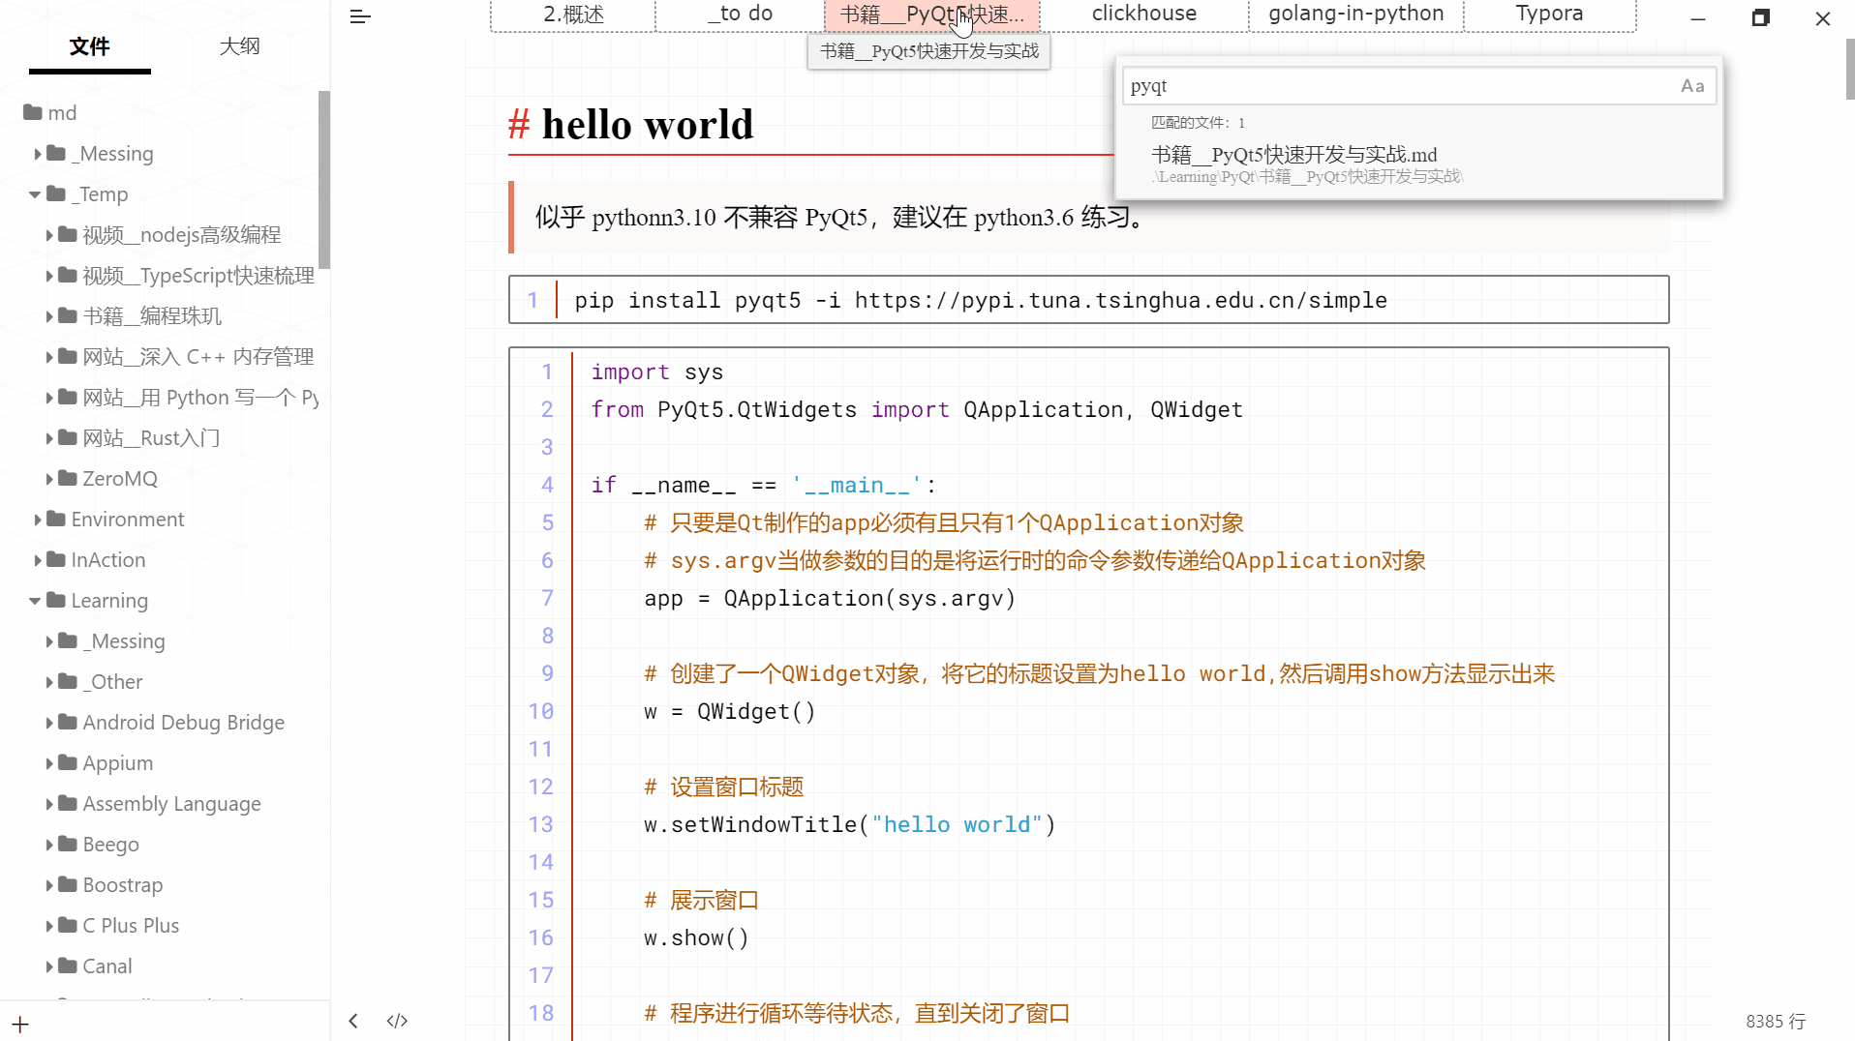Select the _Other folder under Learning
1855x1041 pixels.
pyautogui.click(x=112, y=682)
